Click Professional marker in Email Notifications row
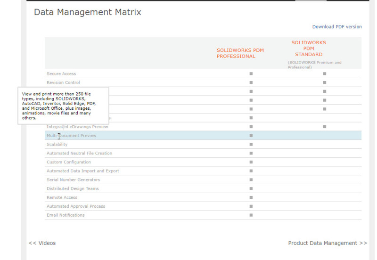This screenshot has width=377, height=260. click(251, 215)
